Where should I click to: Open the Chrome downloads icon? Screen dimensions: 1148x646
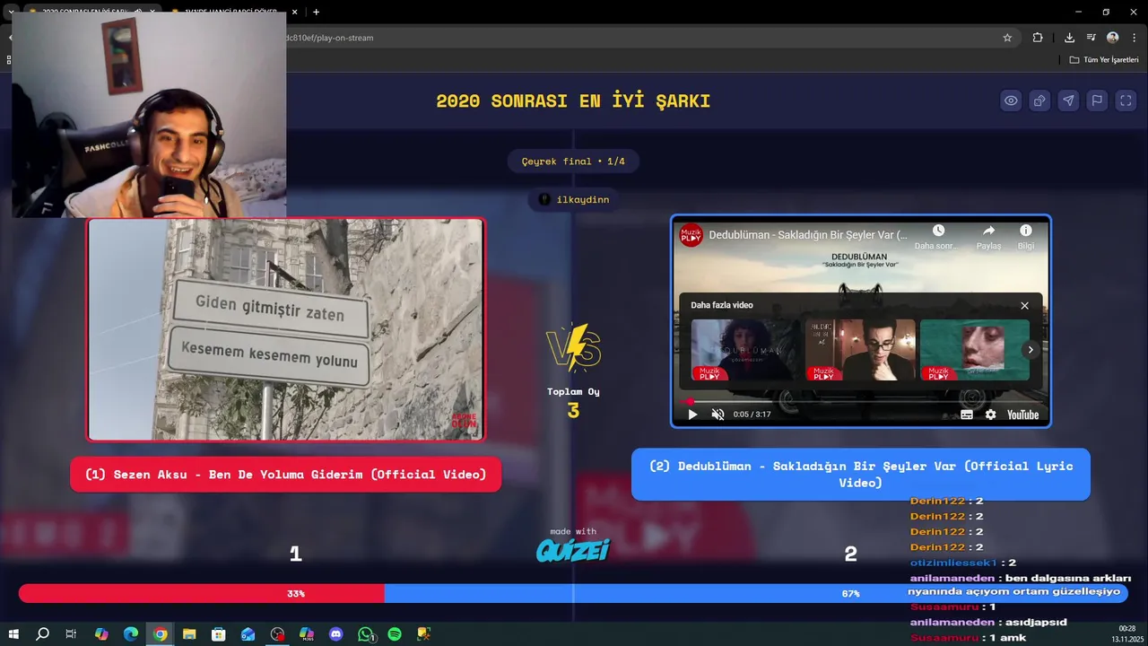[x=1069, y=38]
